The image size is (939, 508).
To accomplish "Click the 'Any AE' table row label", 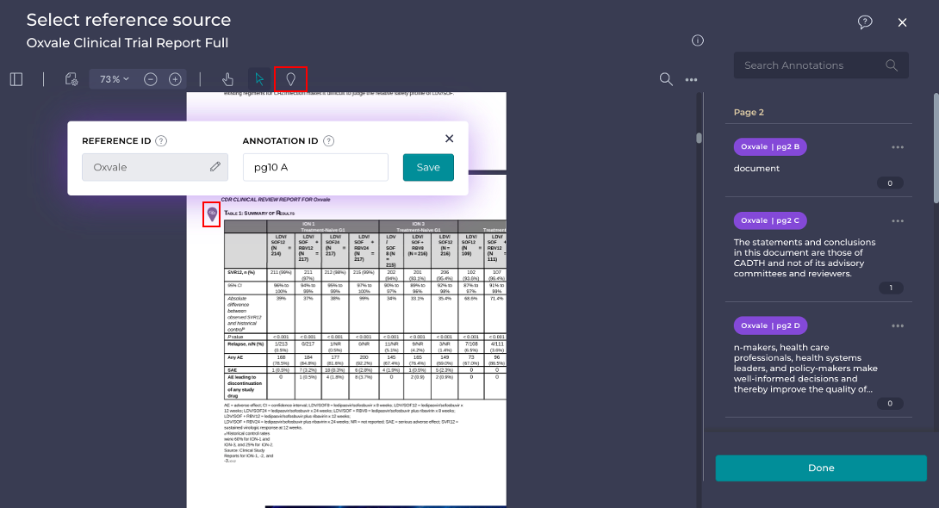I will 234,357.
